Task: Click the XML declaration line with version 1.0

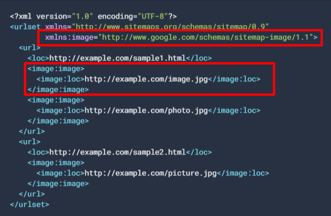Action: [x=93, y=16]
